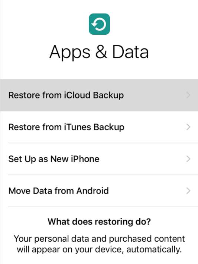Screen dimensions: 198x264
Task: Tap chevron for Set Up as New iPhone
Action: click(188, 159)
